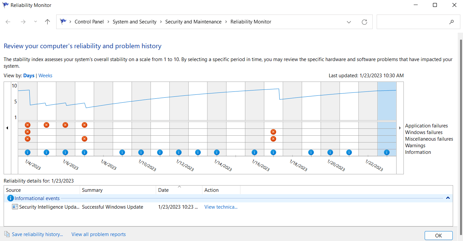Select the information icon on 1/12/2023
The image size is (463, 241).
point(179,152)
